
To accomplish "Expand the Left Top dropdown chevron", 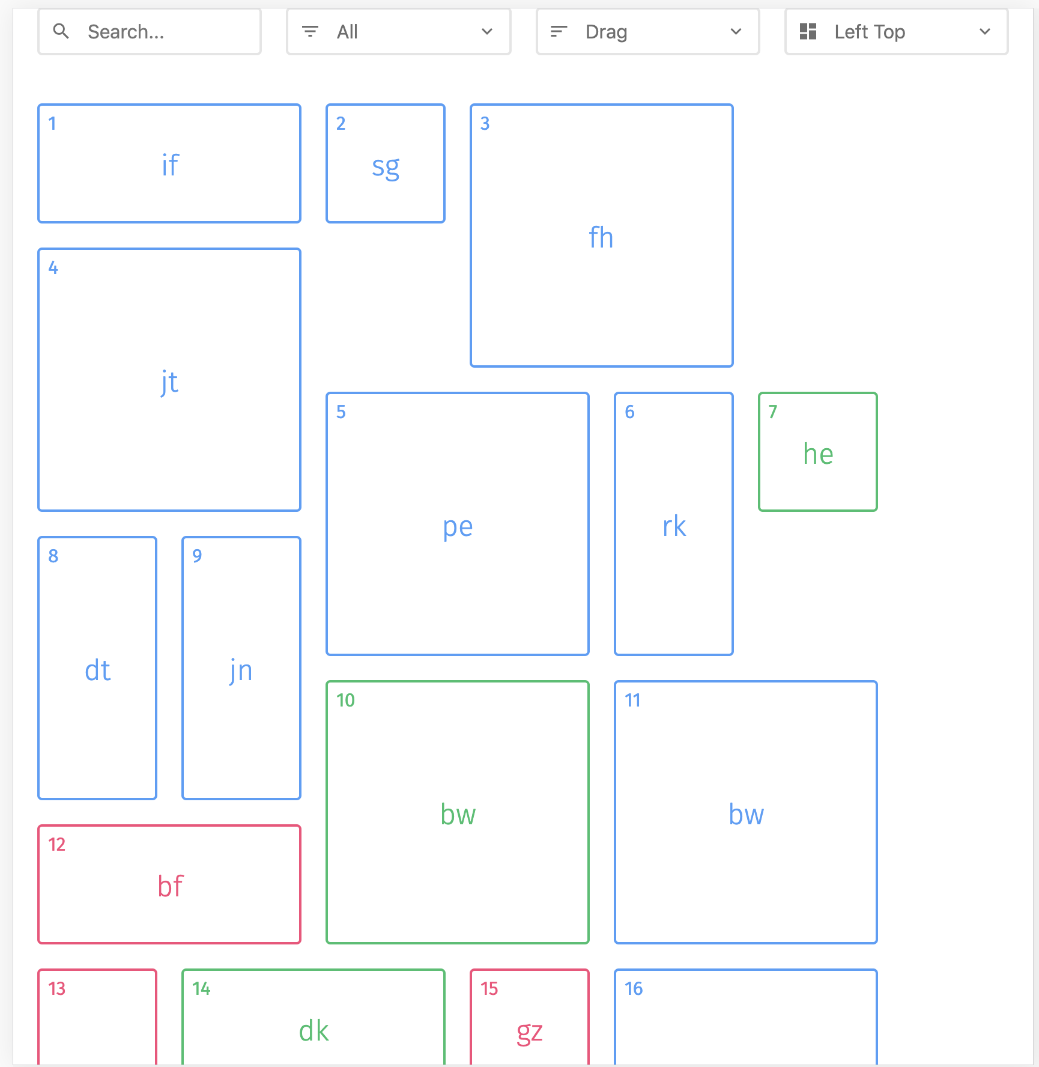I will pyautogui.click(x=985, y=31).
